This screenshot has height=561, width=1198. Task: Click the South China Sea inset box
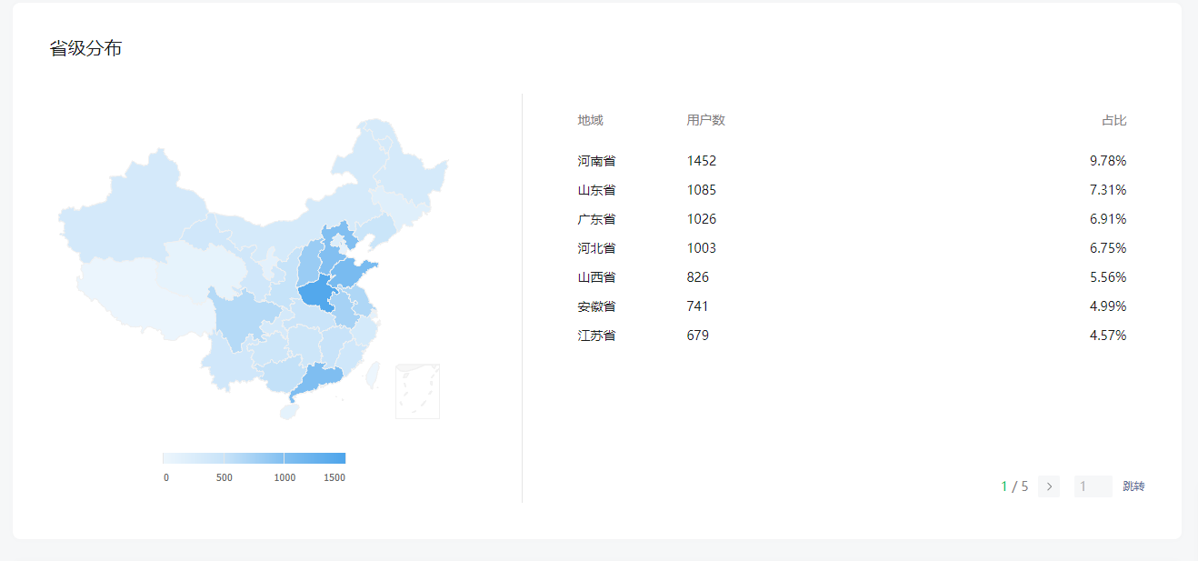pyautogui.click(x=417, y=391)
